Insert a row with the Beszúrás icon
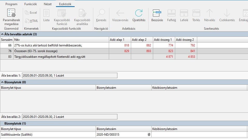 click(x=157, y=13)
